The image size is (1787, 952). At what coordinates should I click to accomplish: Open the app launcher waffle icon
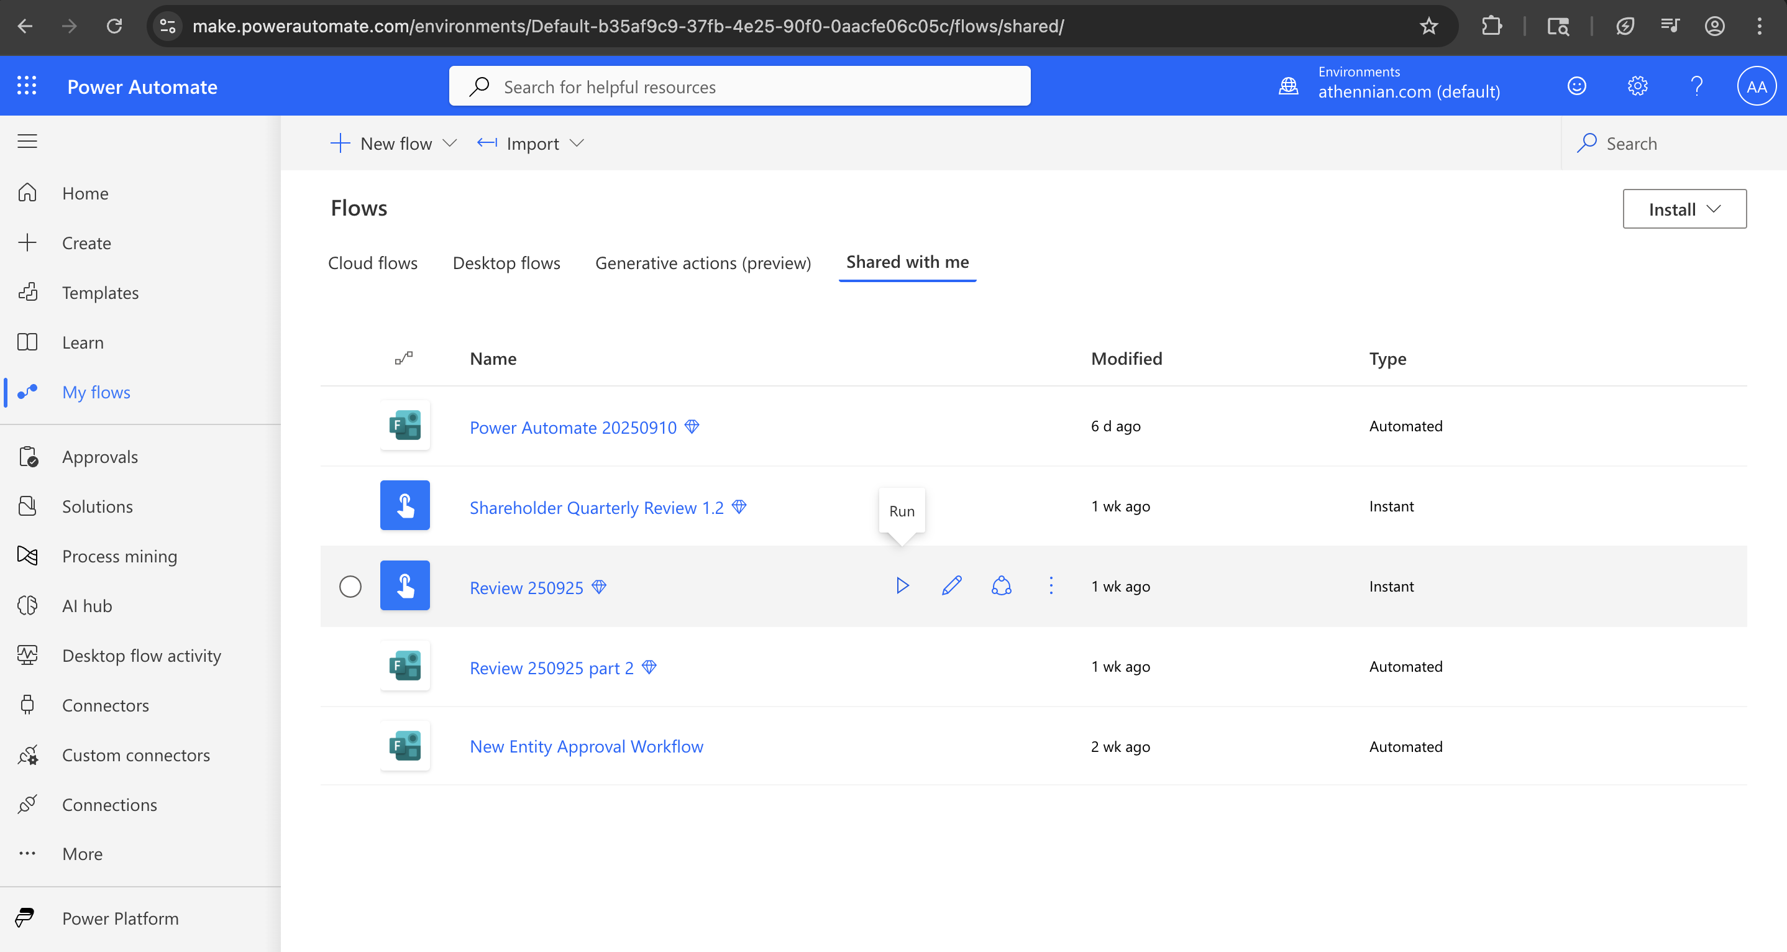(26, 86)
